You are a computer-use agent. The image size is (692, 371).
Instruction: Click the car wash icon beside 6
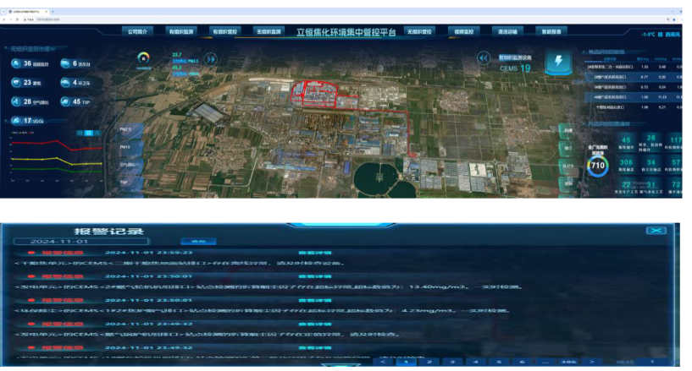coord(65,63)
